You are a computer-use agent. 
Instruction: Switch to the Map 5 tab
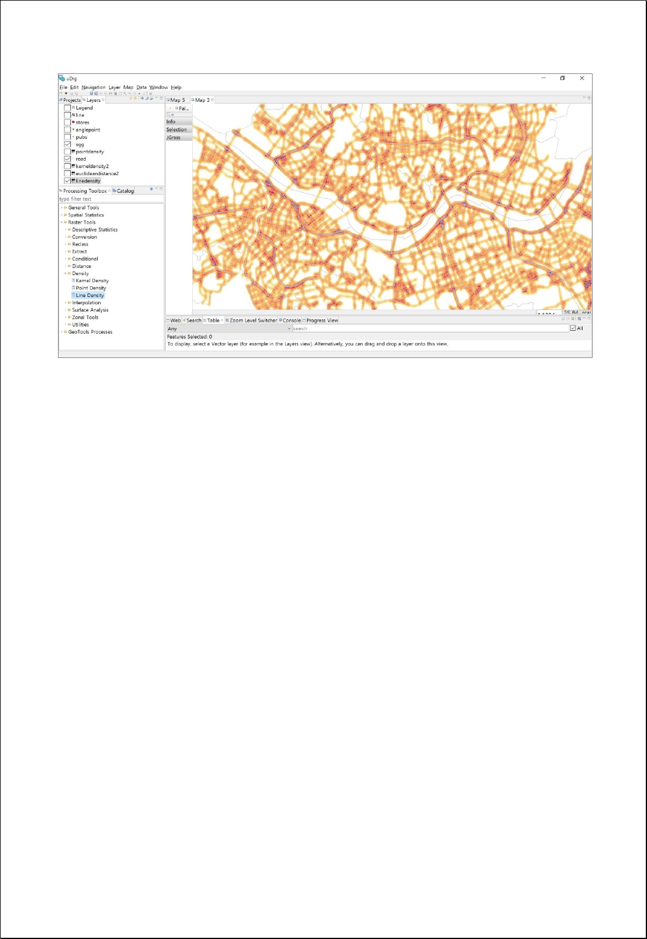[x=177, y=100]
